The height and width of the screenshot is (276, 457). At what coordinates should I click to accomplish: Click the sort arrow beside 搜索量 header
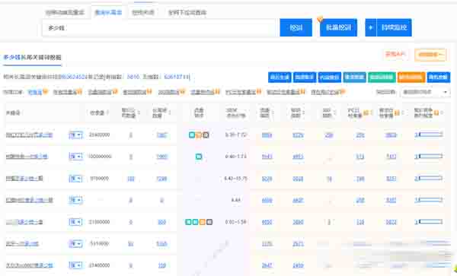pyautogui.click(x=107, y=113)
